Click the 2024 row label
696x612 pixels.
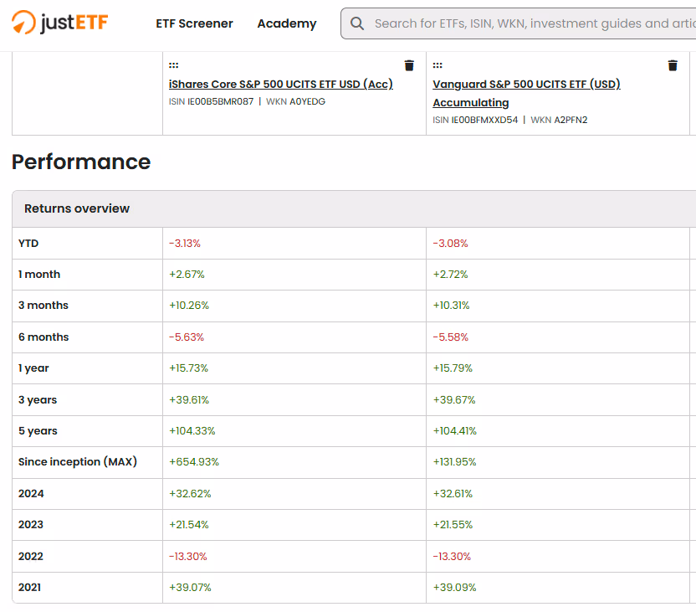(x=31, y=493)
